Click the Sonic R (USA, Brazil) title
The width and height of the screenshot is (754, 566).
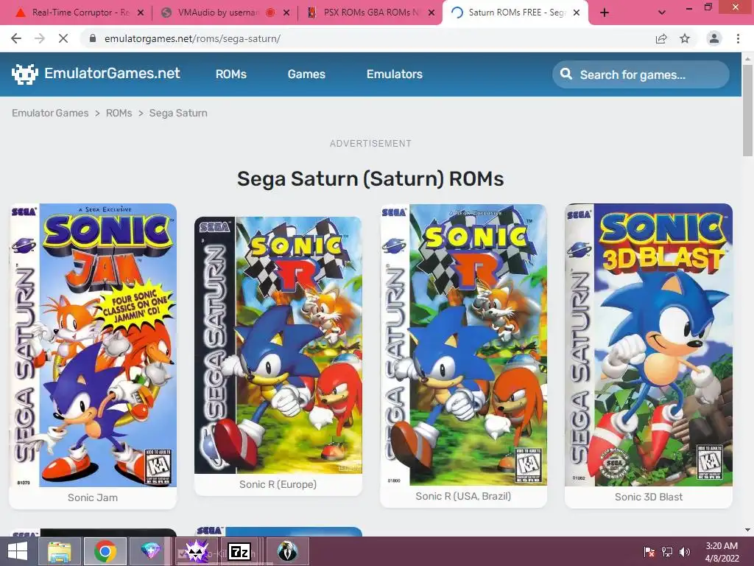click(464, 496)
